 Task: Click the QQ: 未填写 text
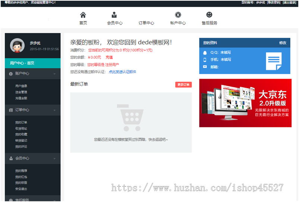[x=221, y=53]
